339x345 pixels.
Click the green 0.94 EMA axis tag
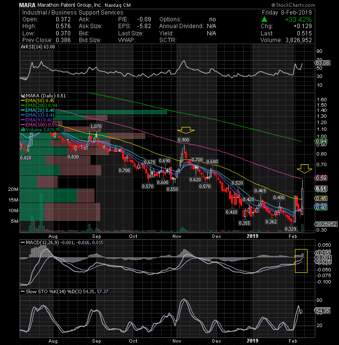click(x=321, y=141)
